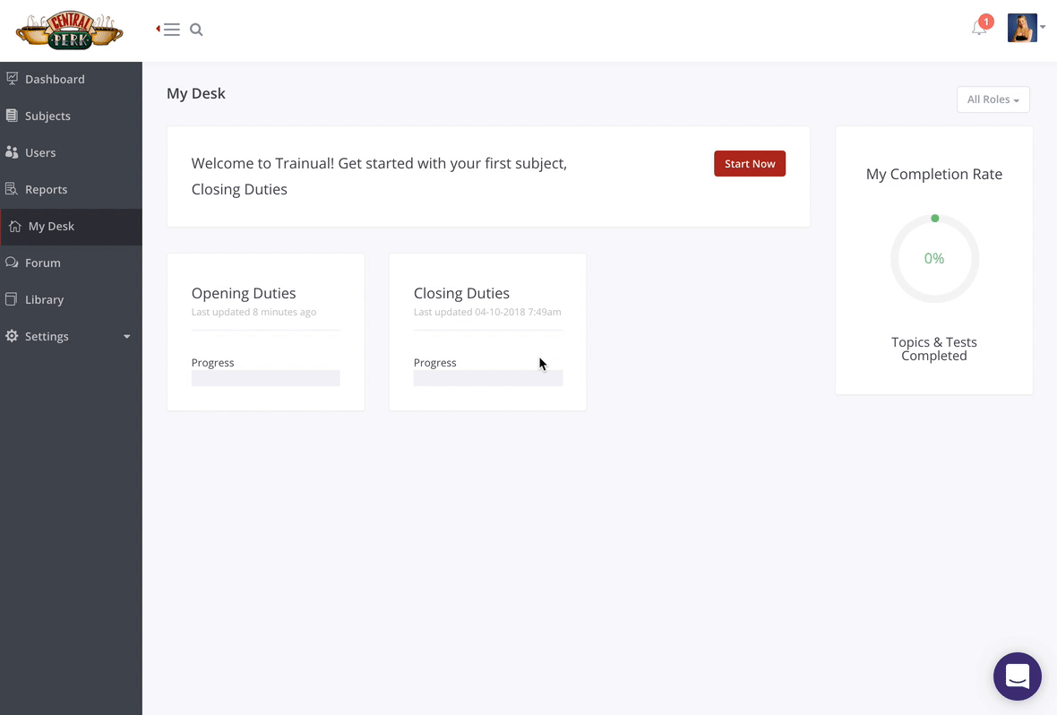This screenshot has width=1057, height=715.
Task: Toggle the notification badge alert
Action: click(985, 21)
